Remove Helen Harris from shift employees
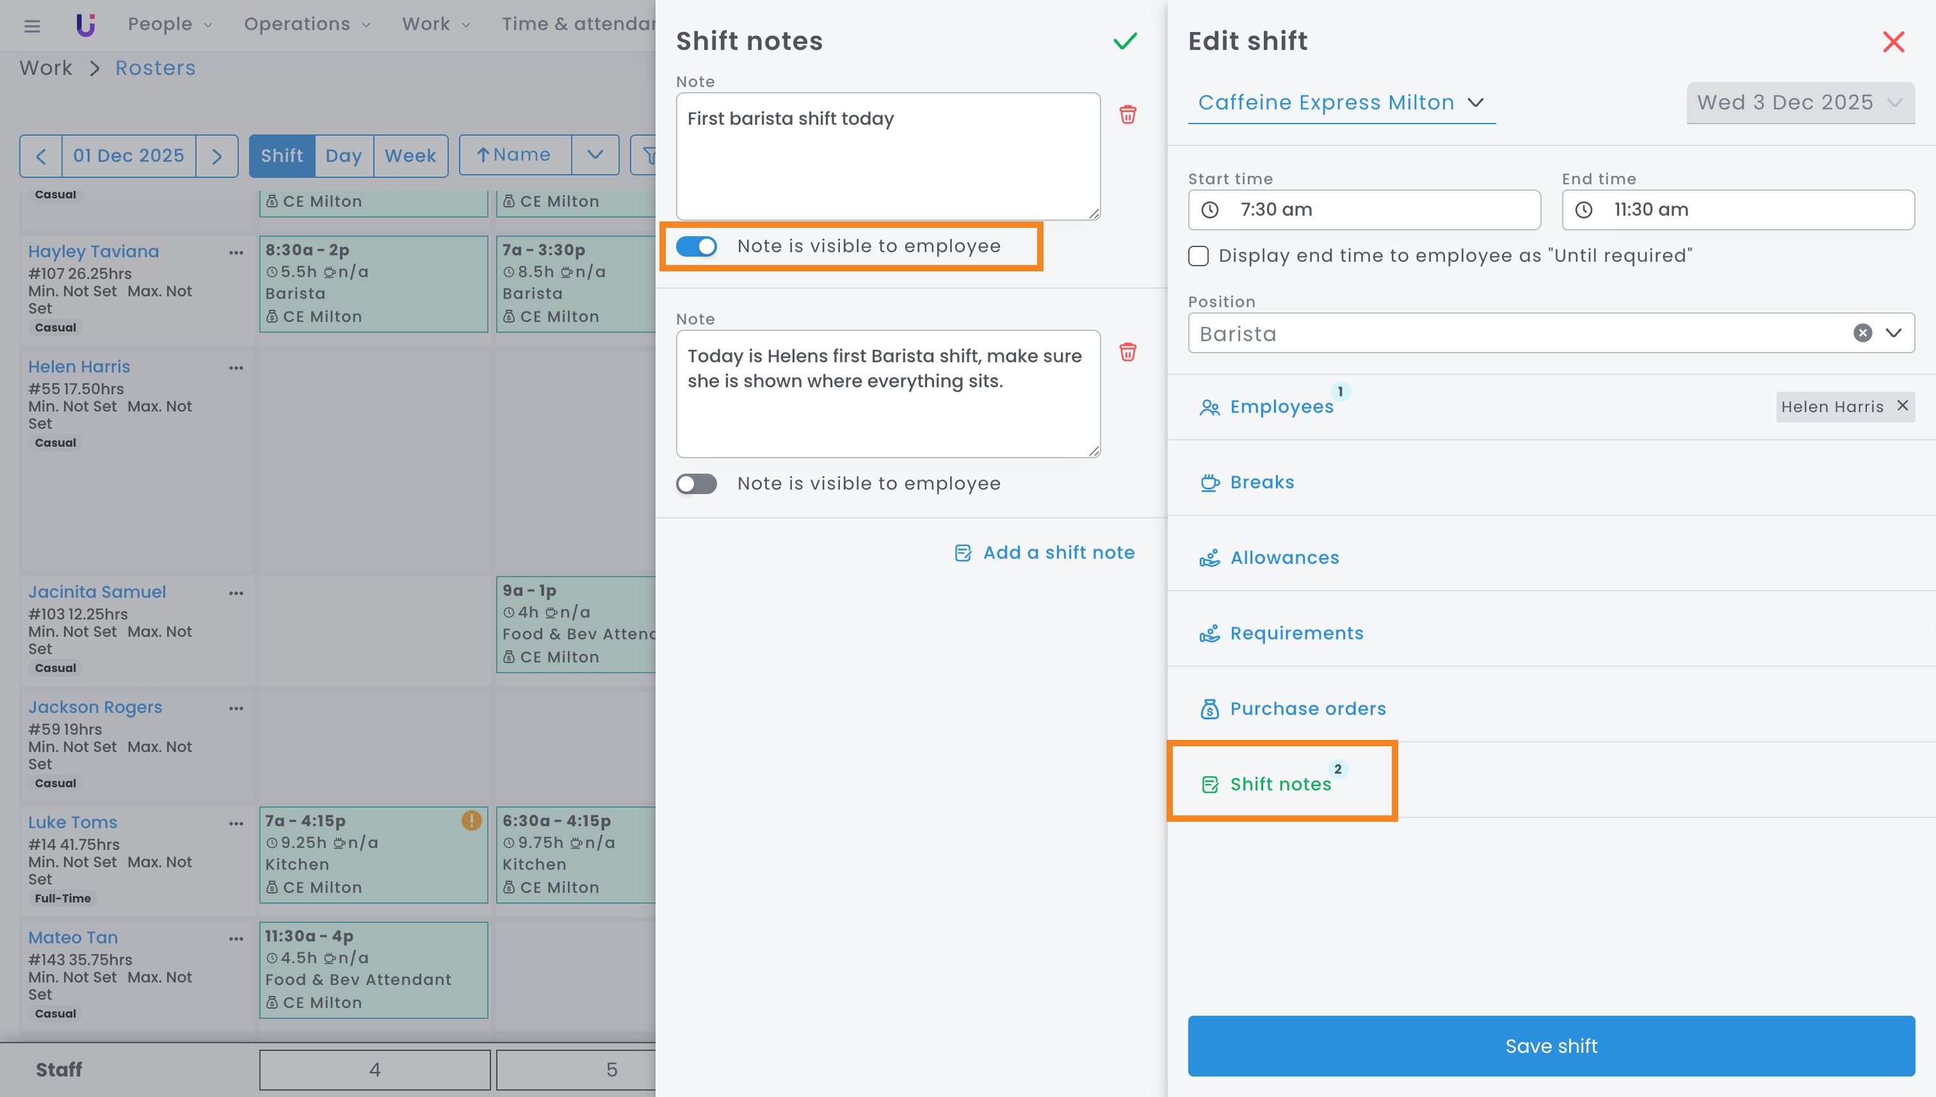This screenshot has height=1097, width=1936. [x=1902, y=405]
